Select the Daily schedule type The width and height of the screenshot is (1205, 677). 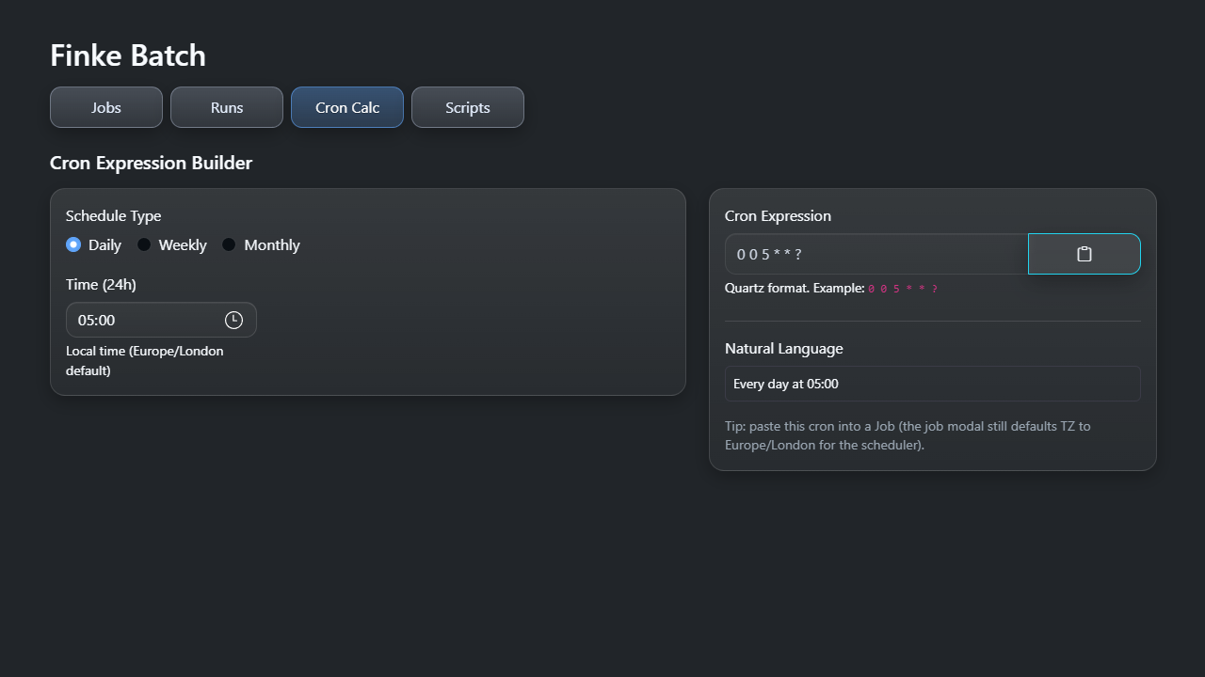[72, 244]
